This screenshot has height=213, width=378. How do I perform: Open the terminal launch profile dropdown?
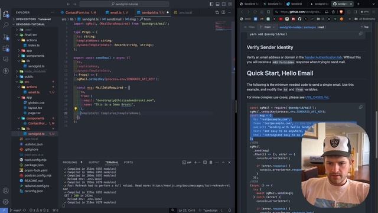click(x=199, y=162)
